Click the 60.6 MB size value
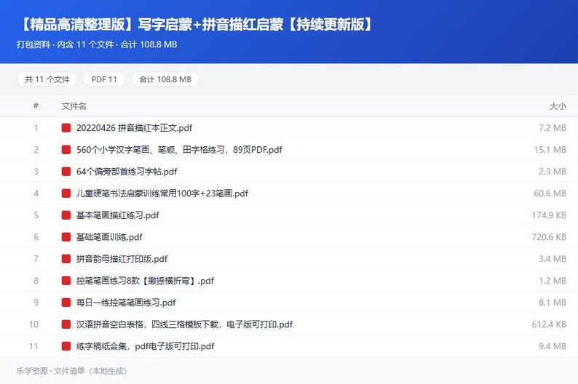Image resolution: width=578 pixels, height=384 pixels. (x=550, y=193)
